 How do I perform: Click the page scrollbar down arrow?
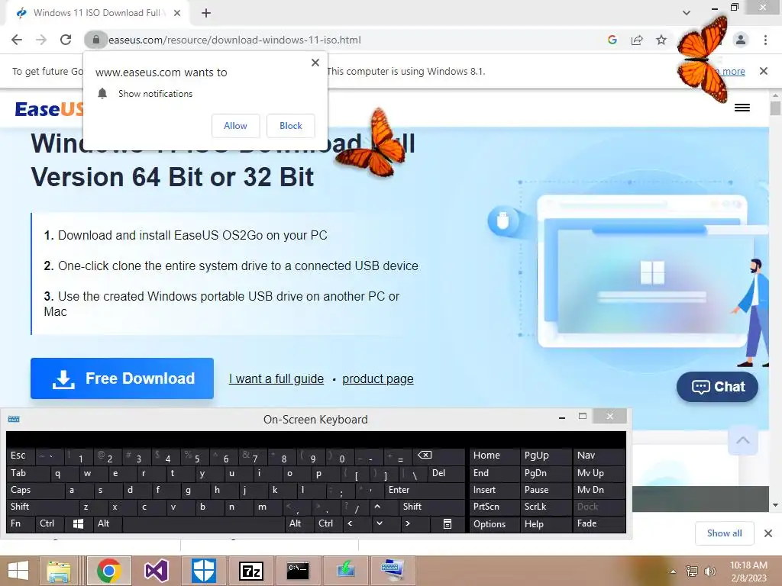[775, 505]
